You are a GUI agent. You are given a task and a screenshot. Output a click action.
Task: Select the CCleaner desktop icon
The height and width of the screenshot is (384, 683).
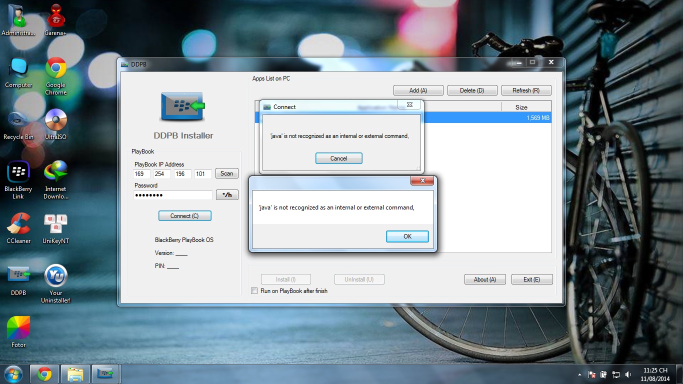[x=18, y=229]
